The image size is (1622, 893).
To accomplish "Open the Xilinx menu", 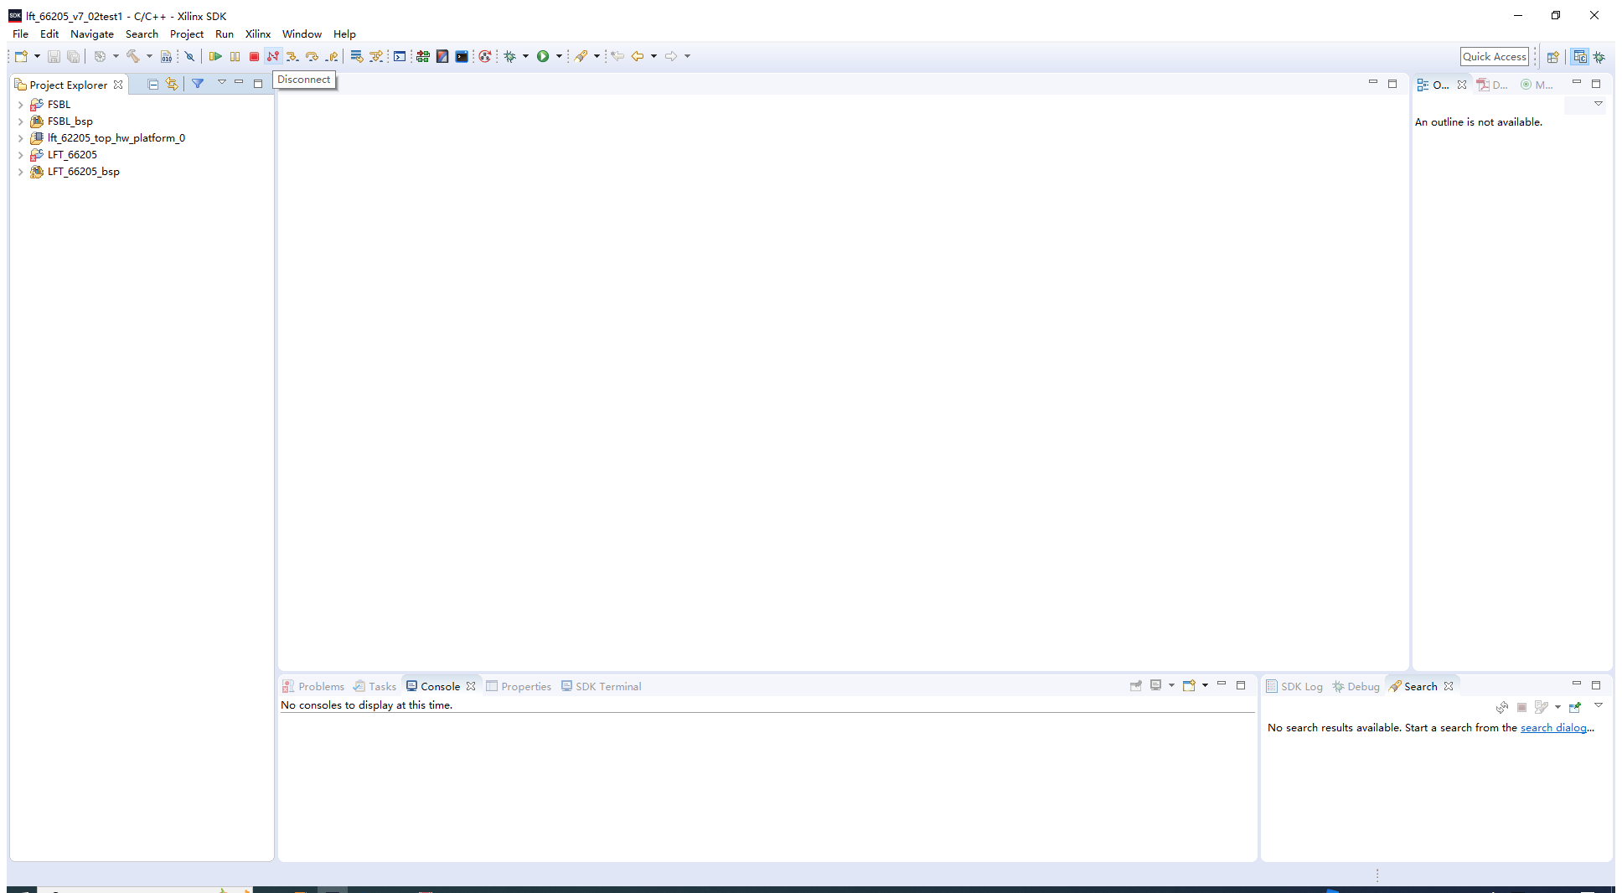I will (x=258, y=34).
